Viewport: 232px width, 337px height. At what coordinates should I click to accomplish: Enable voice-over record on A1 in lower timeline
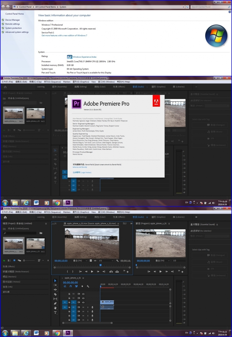[92, 307]
